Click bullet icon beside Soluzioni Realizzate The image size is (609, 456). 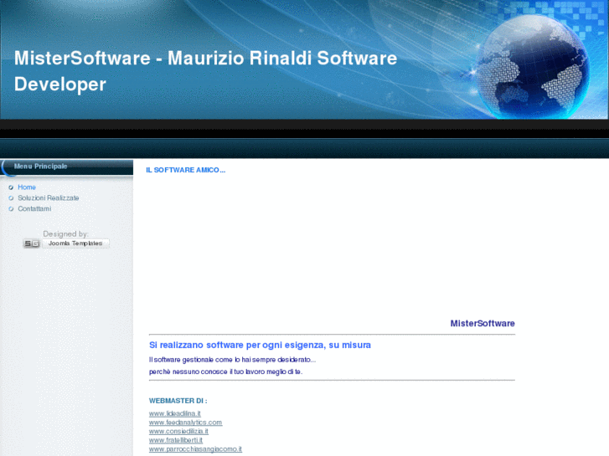tap(11, 198)
